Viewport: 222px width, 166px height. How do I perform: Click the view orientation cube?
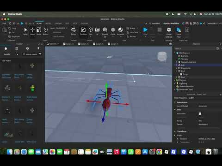162,57
